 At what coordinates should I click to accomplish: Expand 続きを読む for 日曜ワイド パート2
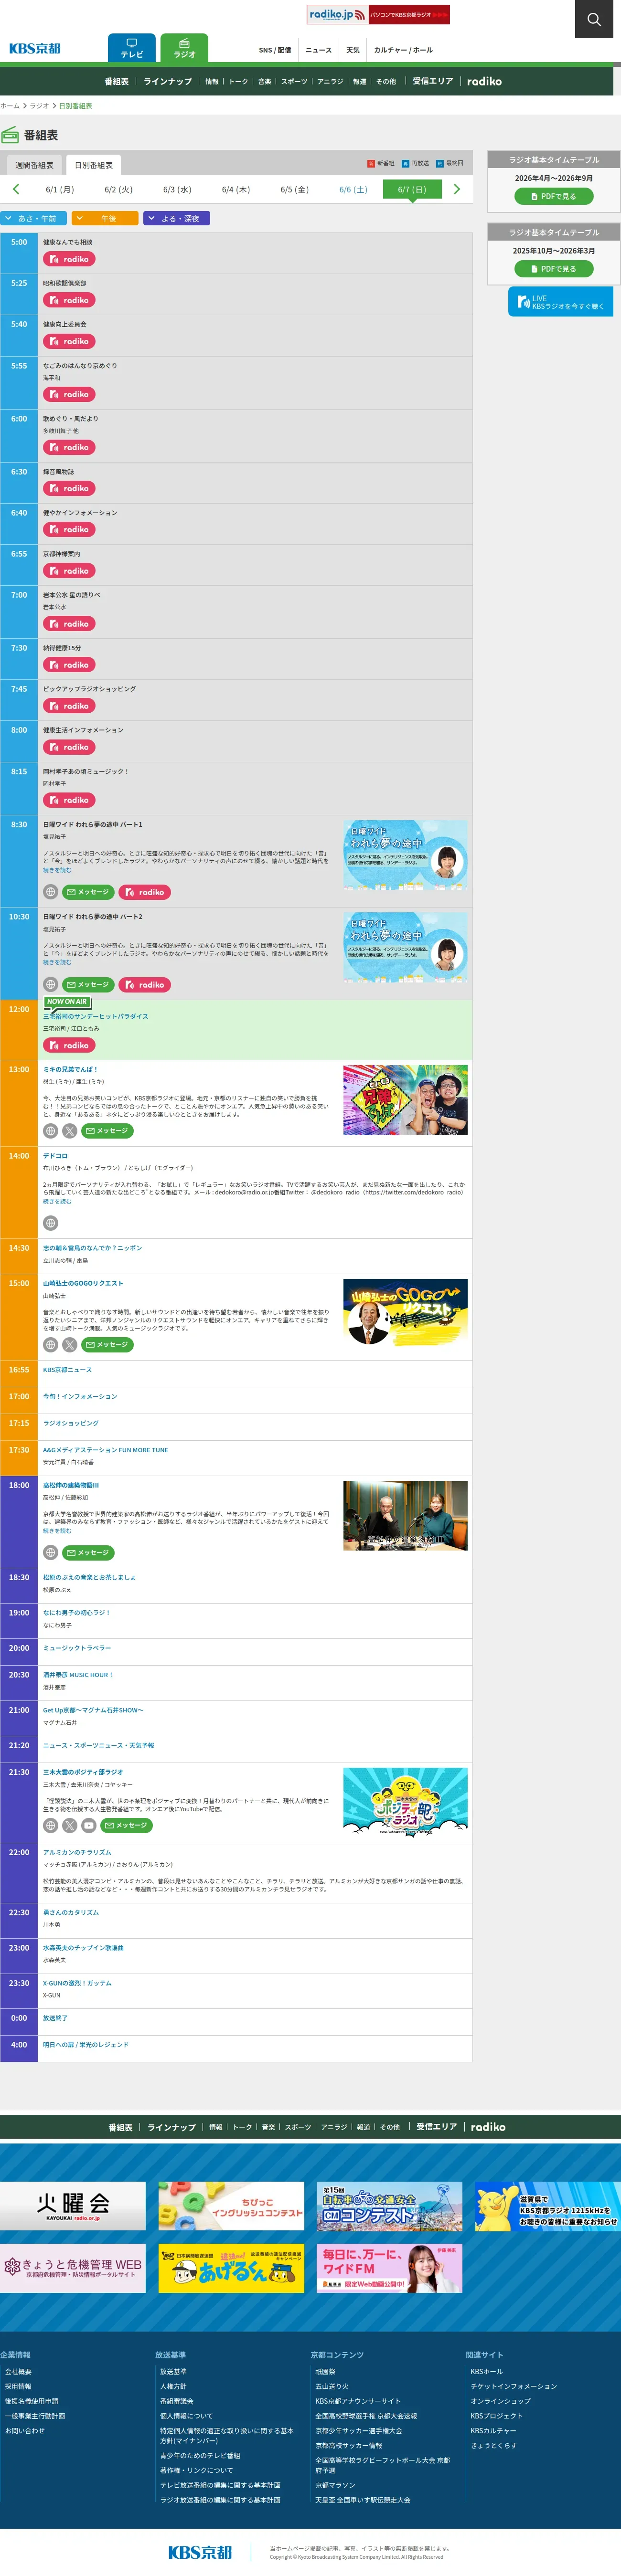pos(57,963)
